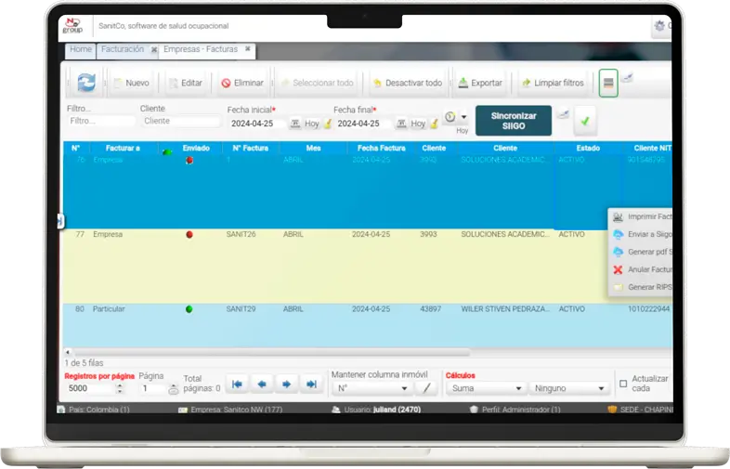Open calendar icon for Fecha inicial
Viewport: 730px width, 469px height.
[x=295, y=124]
